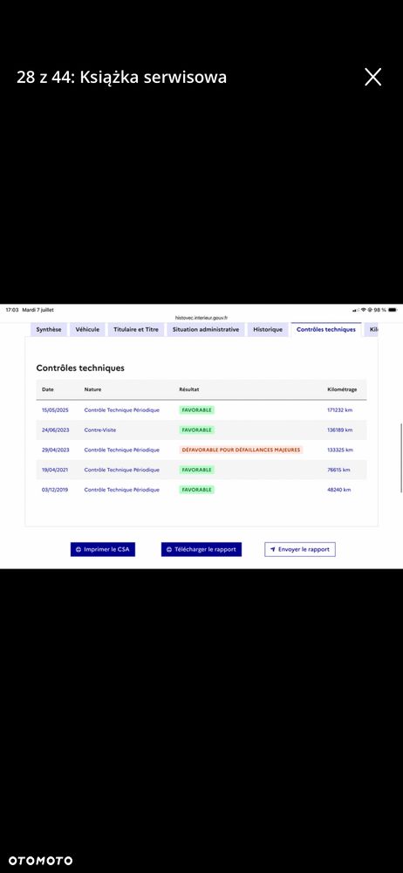Click the Nature column header
This screenshot has height=873, width=403.
(x=93, y=389)
